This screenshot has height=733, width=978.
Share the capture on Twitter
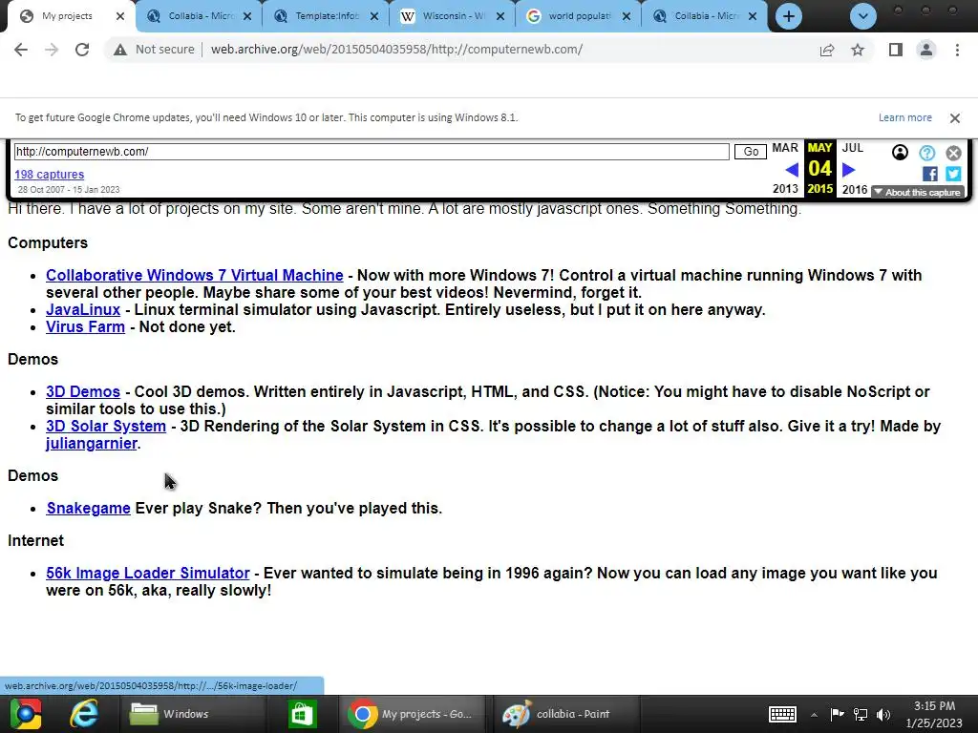[x=953, y=174]
